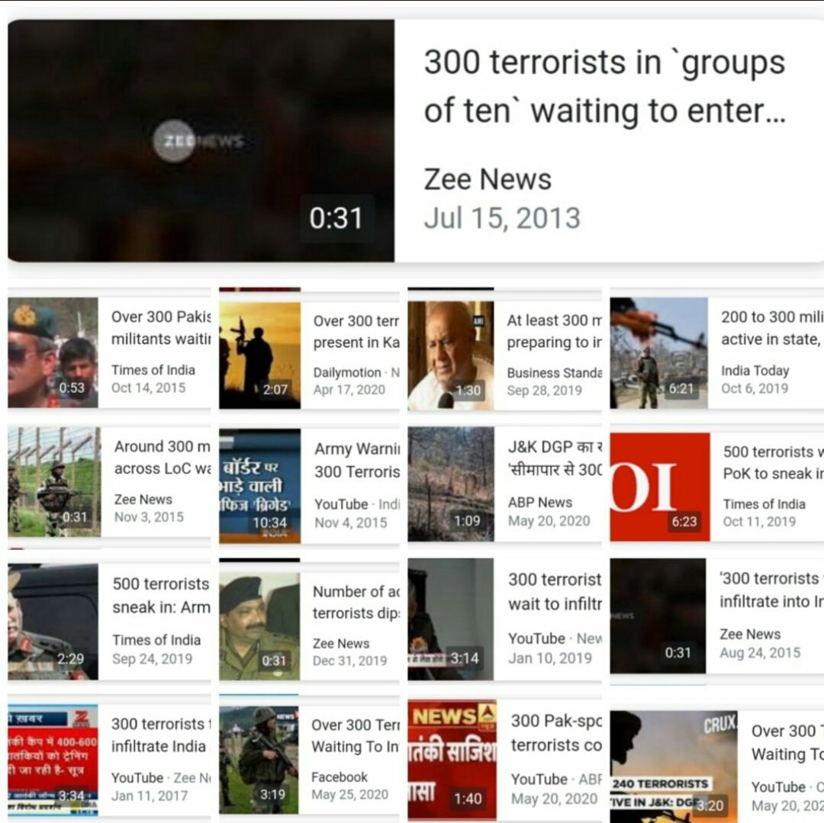Click the 'Jan 11, 2017' date
Viewport: 824px width, 823px height.
pyautogui.click(x=150, y=796)
